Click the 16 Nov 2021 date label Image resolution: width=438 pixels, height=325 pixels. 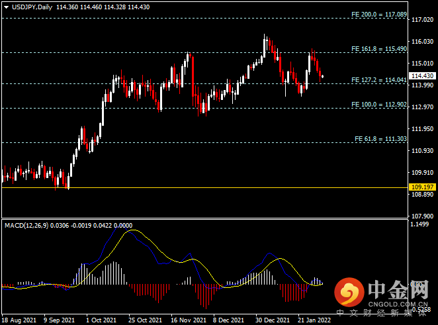(189, 320)
